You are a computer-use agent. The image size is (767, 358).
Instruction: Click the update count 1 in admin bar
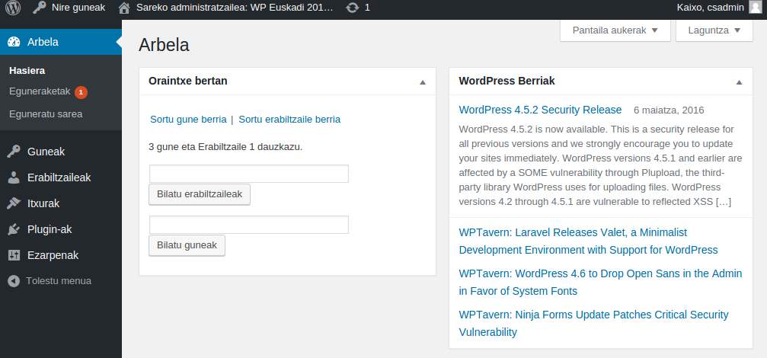pos(367,8)
